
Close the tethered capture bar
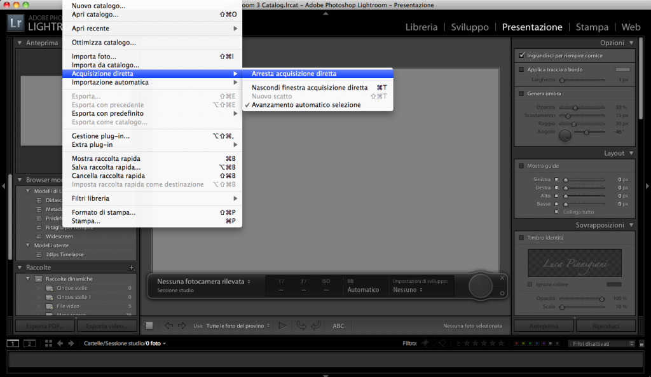click(502, 278)
